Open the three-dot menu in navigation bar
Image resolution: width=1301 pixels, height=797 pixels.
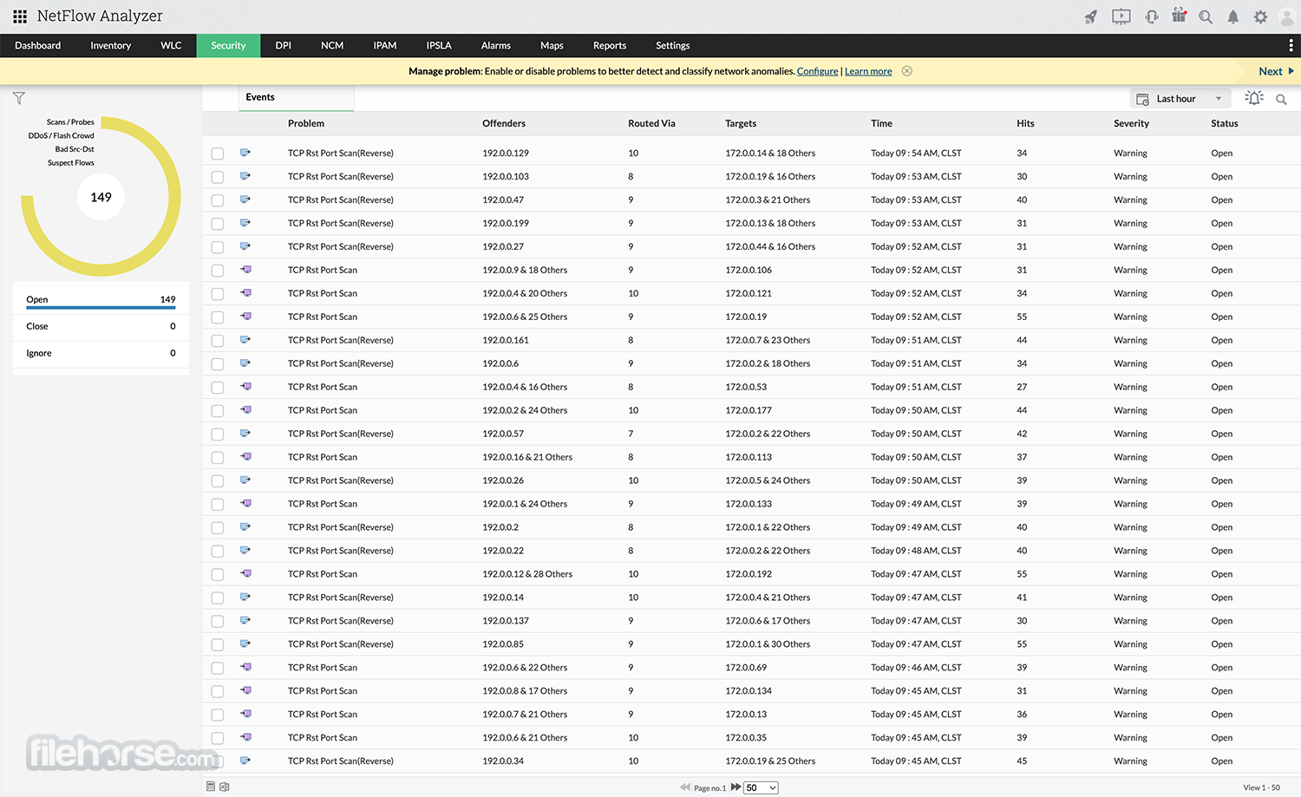coord(1291,45)
